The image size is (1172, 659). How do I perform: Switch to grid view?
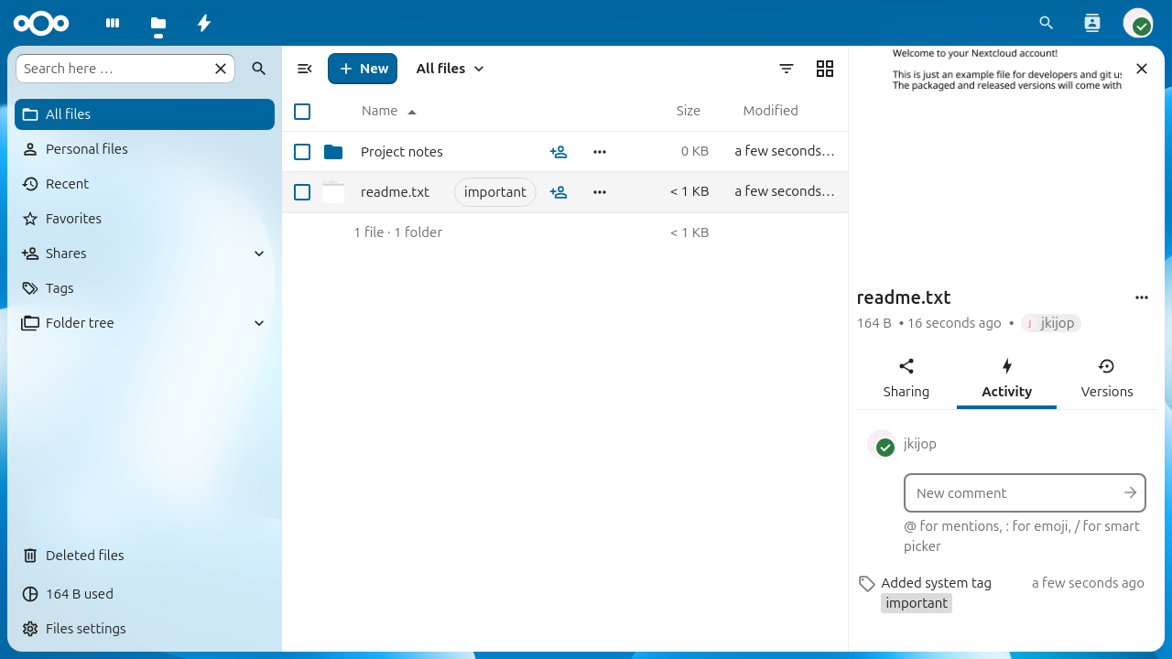(824, 69)
